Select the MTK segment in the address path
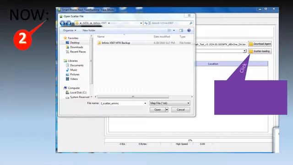Viewport: 293px width, 165px height. pos(86,23)
